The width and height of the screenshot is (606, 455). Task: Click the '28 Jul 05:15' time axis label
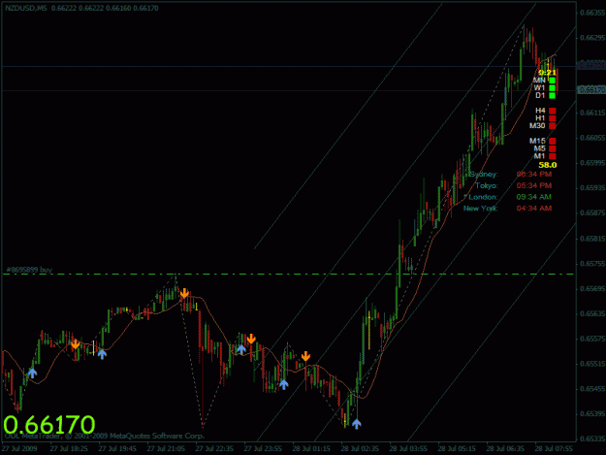tap(457, 449)
